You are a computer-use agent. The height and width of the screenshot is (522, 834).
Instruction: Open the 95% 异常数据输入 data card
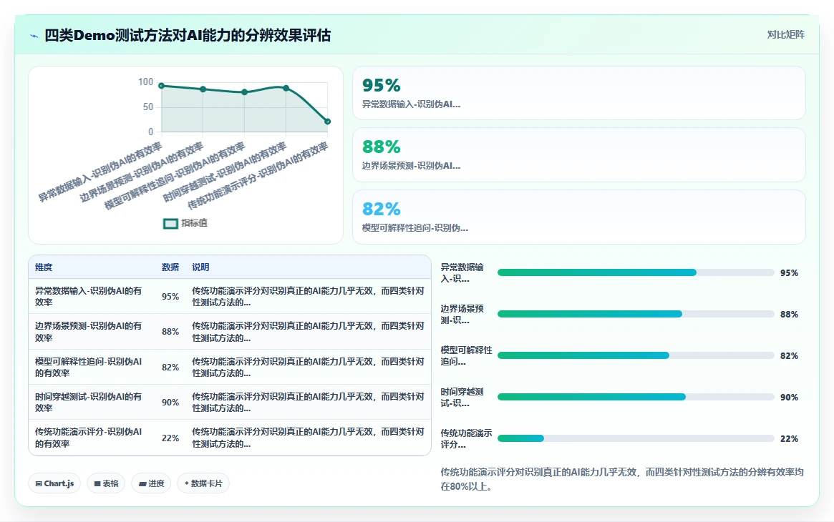point(578,93)
